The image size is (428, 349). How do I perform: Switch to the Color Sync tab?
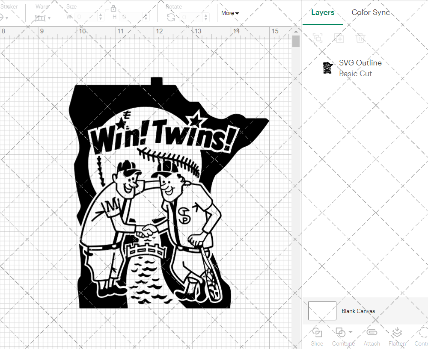click(x=370, y=12)
